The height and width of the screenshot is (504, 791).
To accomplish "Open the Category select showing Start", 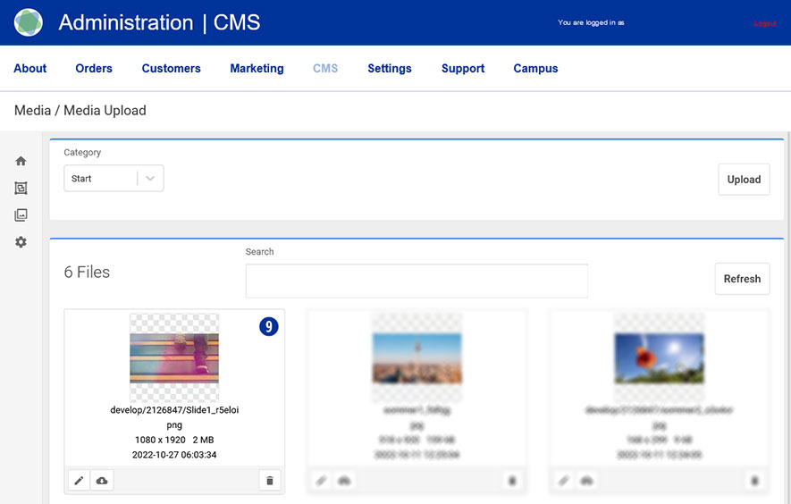I will pyautogui.click(x=100, y=179).
